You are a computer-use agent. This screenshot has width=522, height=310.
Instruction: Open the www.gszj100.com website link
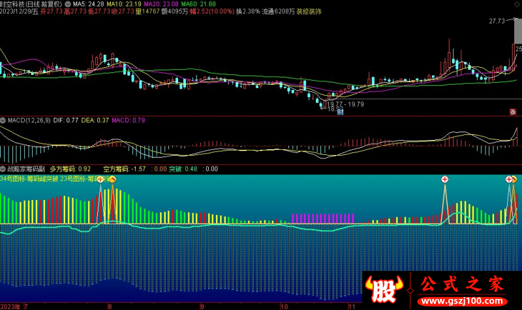(461, 302)
